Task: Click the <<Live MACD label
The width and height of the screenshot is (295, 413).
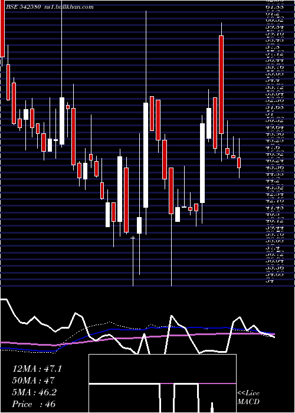Action: tap(248, 398)
